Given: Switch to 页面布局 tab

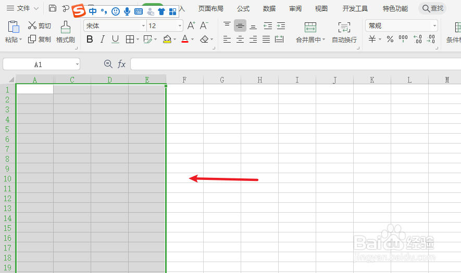Looking at the screenshot, I should click(211, 9).
